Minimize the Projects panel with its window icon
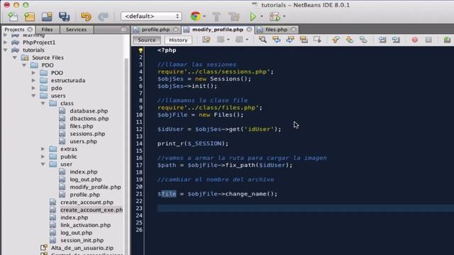Viewport: 454px width, 255px height. click(x=123, y=30)
